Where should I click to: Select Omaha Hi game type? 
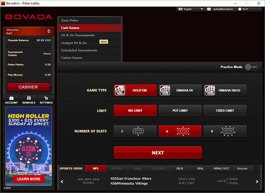coord(180,90)
